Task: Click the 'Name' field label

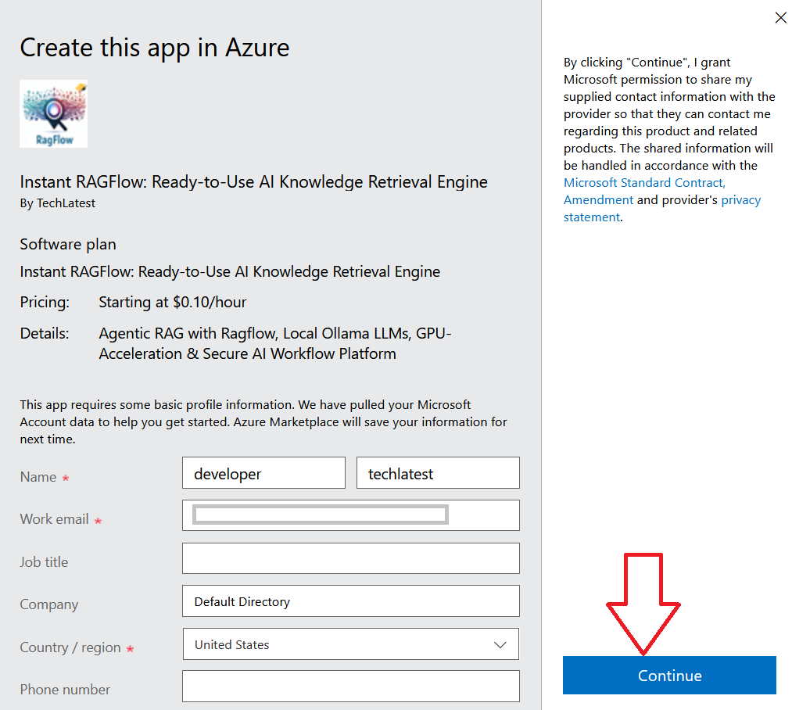Action: coord(38,477)
